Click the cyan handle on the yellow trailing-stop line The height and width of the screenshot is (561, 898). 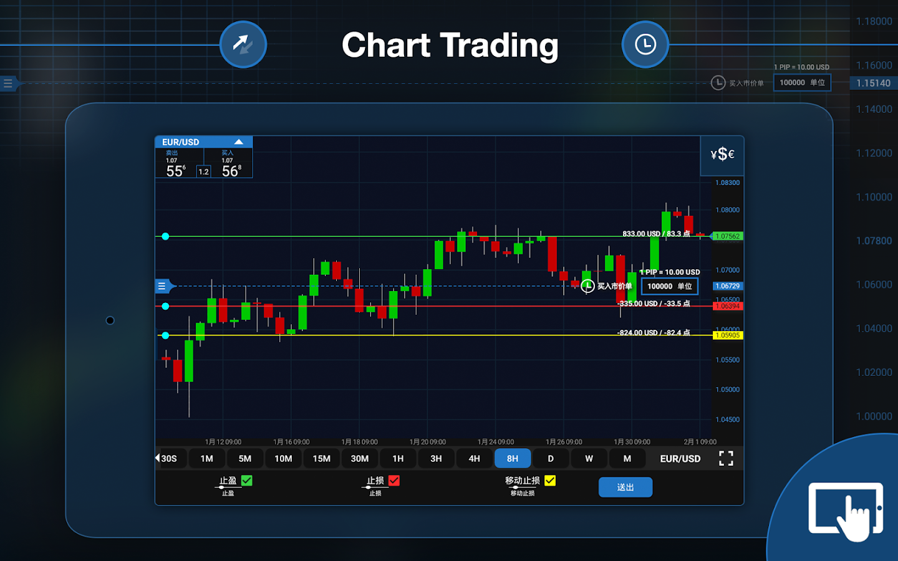click(165, 335)
